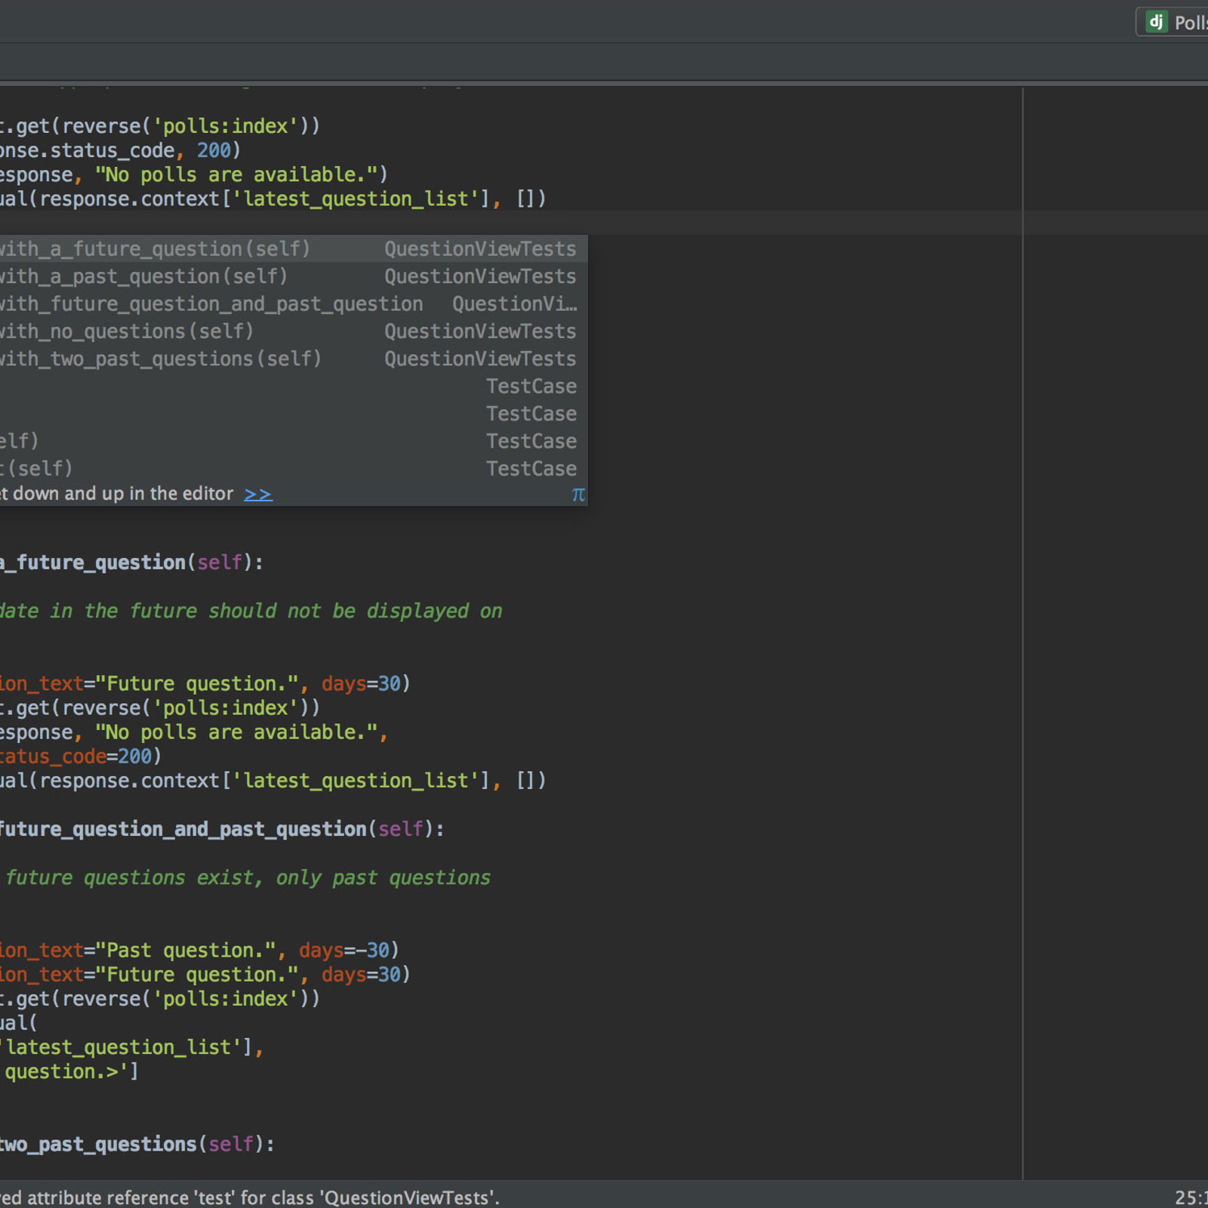Click the >> link in completion hint

coord(258,494)
